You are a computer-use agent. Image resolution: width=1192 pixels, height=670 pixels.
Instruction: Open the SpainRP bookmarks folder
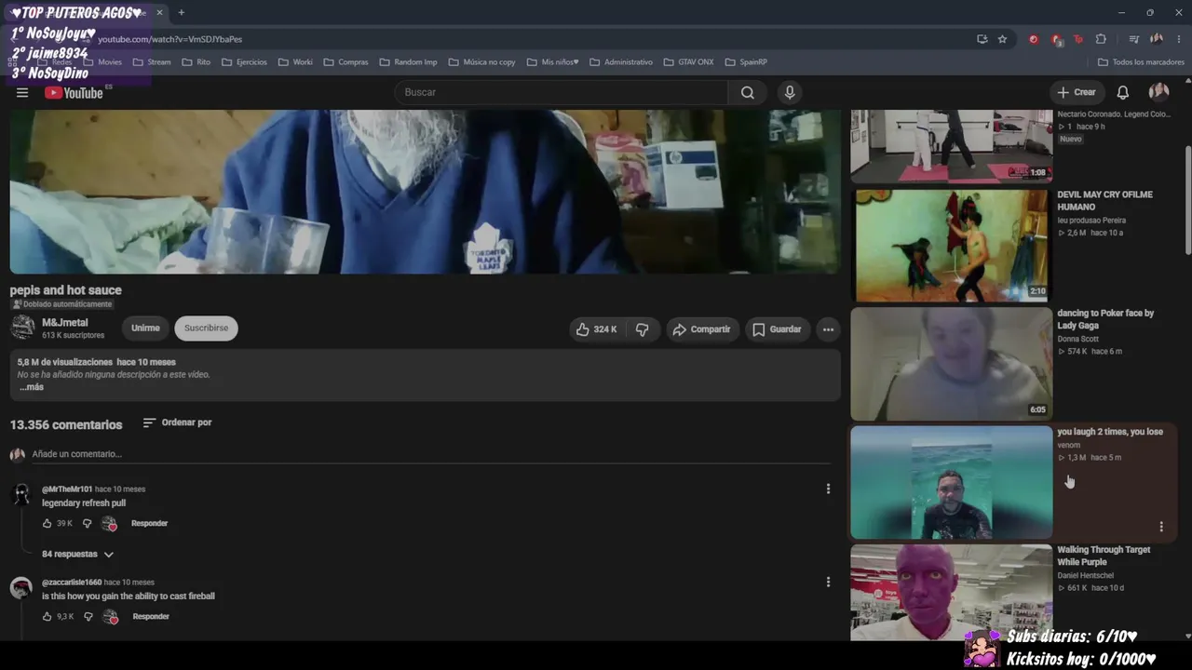click(746, 62)
